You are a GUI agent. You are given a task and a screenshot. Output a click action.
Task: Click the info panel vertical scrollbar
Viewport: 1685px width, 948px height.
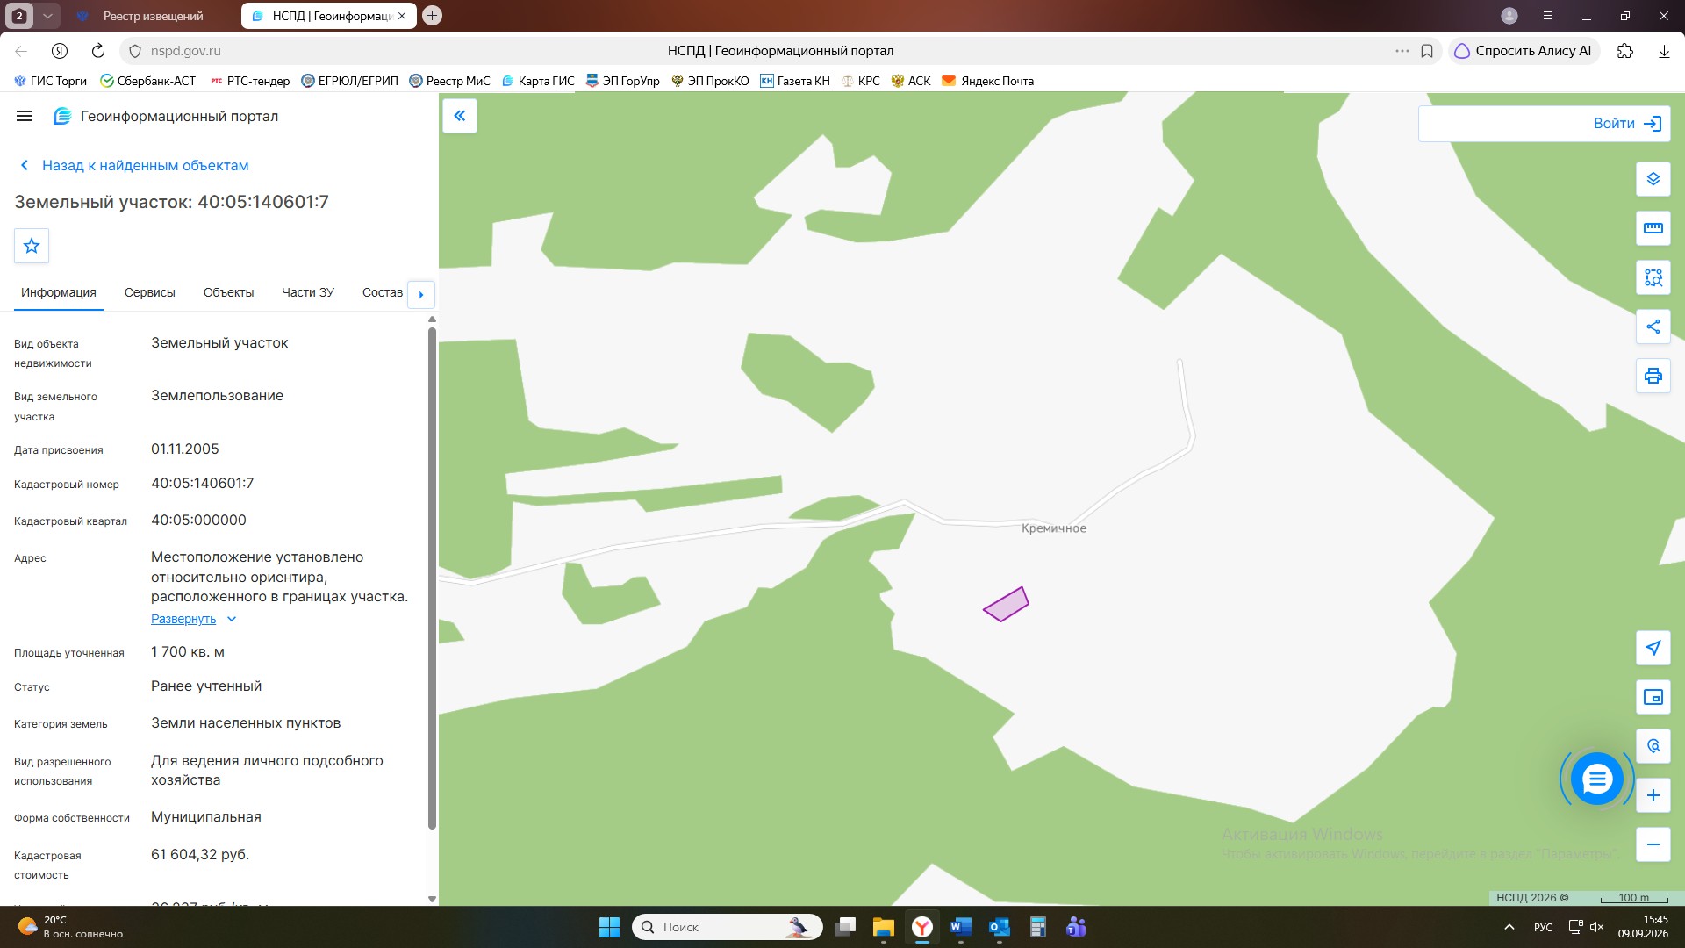coord(432,578)
